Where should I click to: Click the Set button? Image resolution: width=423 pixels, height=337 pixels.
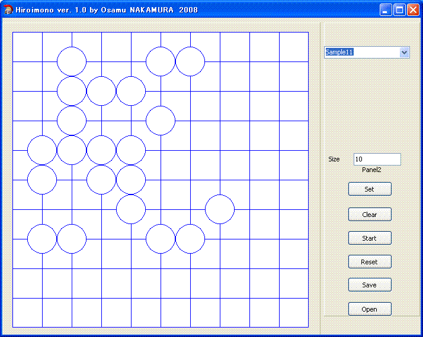370,189
